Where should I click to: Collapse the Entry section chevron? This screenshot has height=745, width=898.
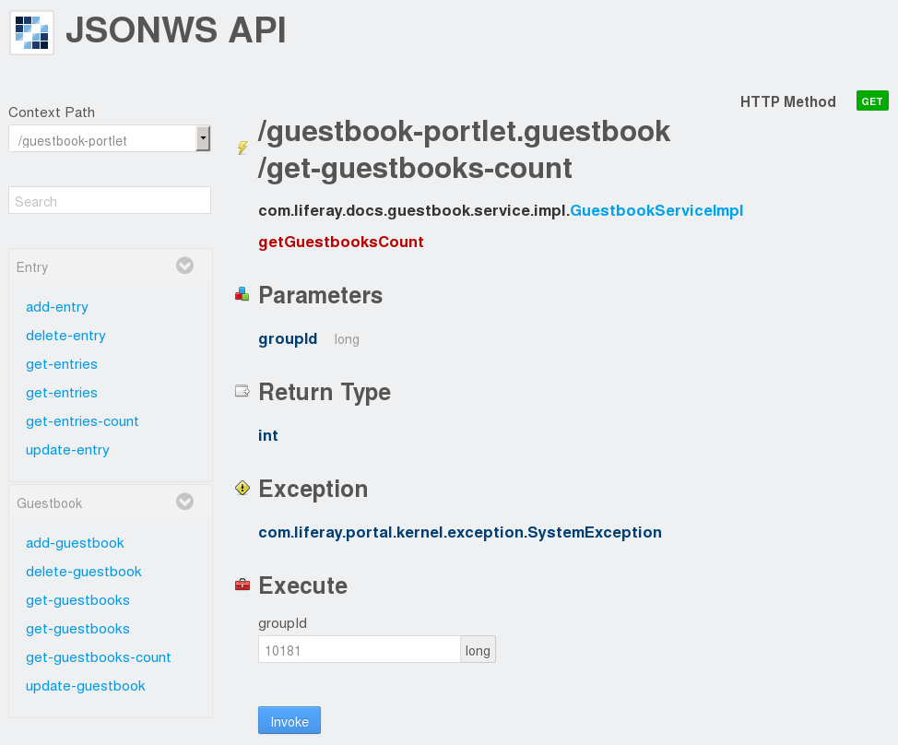[x=184, y=266]
